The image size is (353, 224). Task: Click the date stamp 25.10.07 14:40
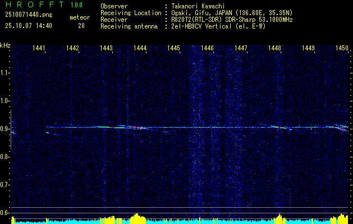pyautogui.click(x=29, y=26)
